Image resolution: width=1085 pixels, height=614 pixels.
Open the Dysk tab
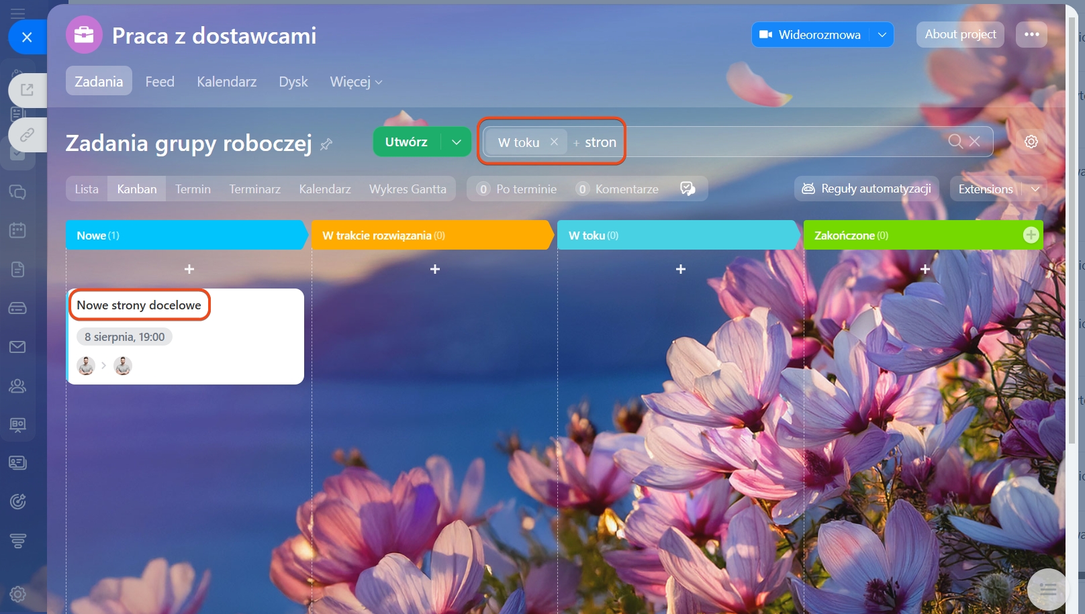[x=293, y=81]
